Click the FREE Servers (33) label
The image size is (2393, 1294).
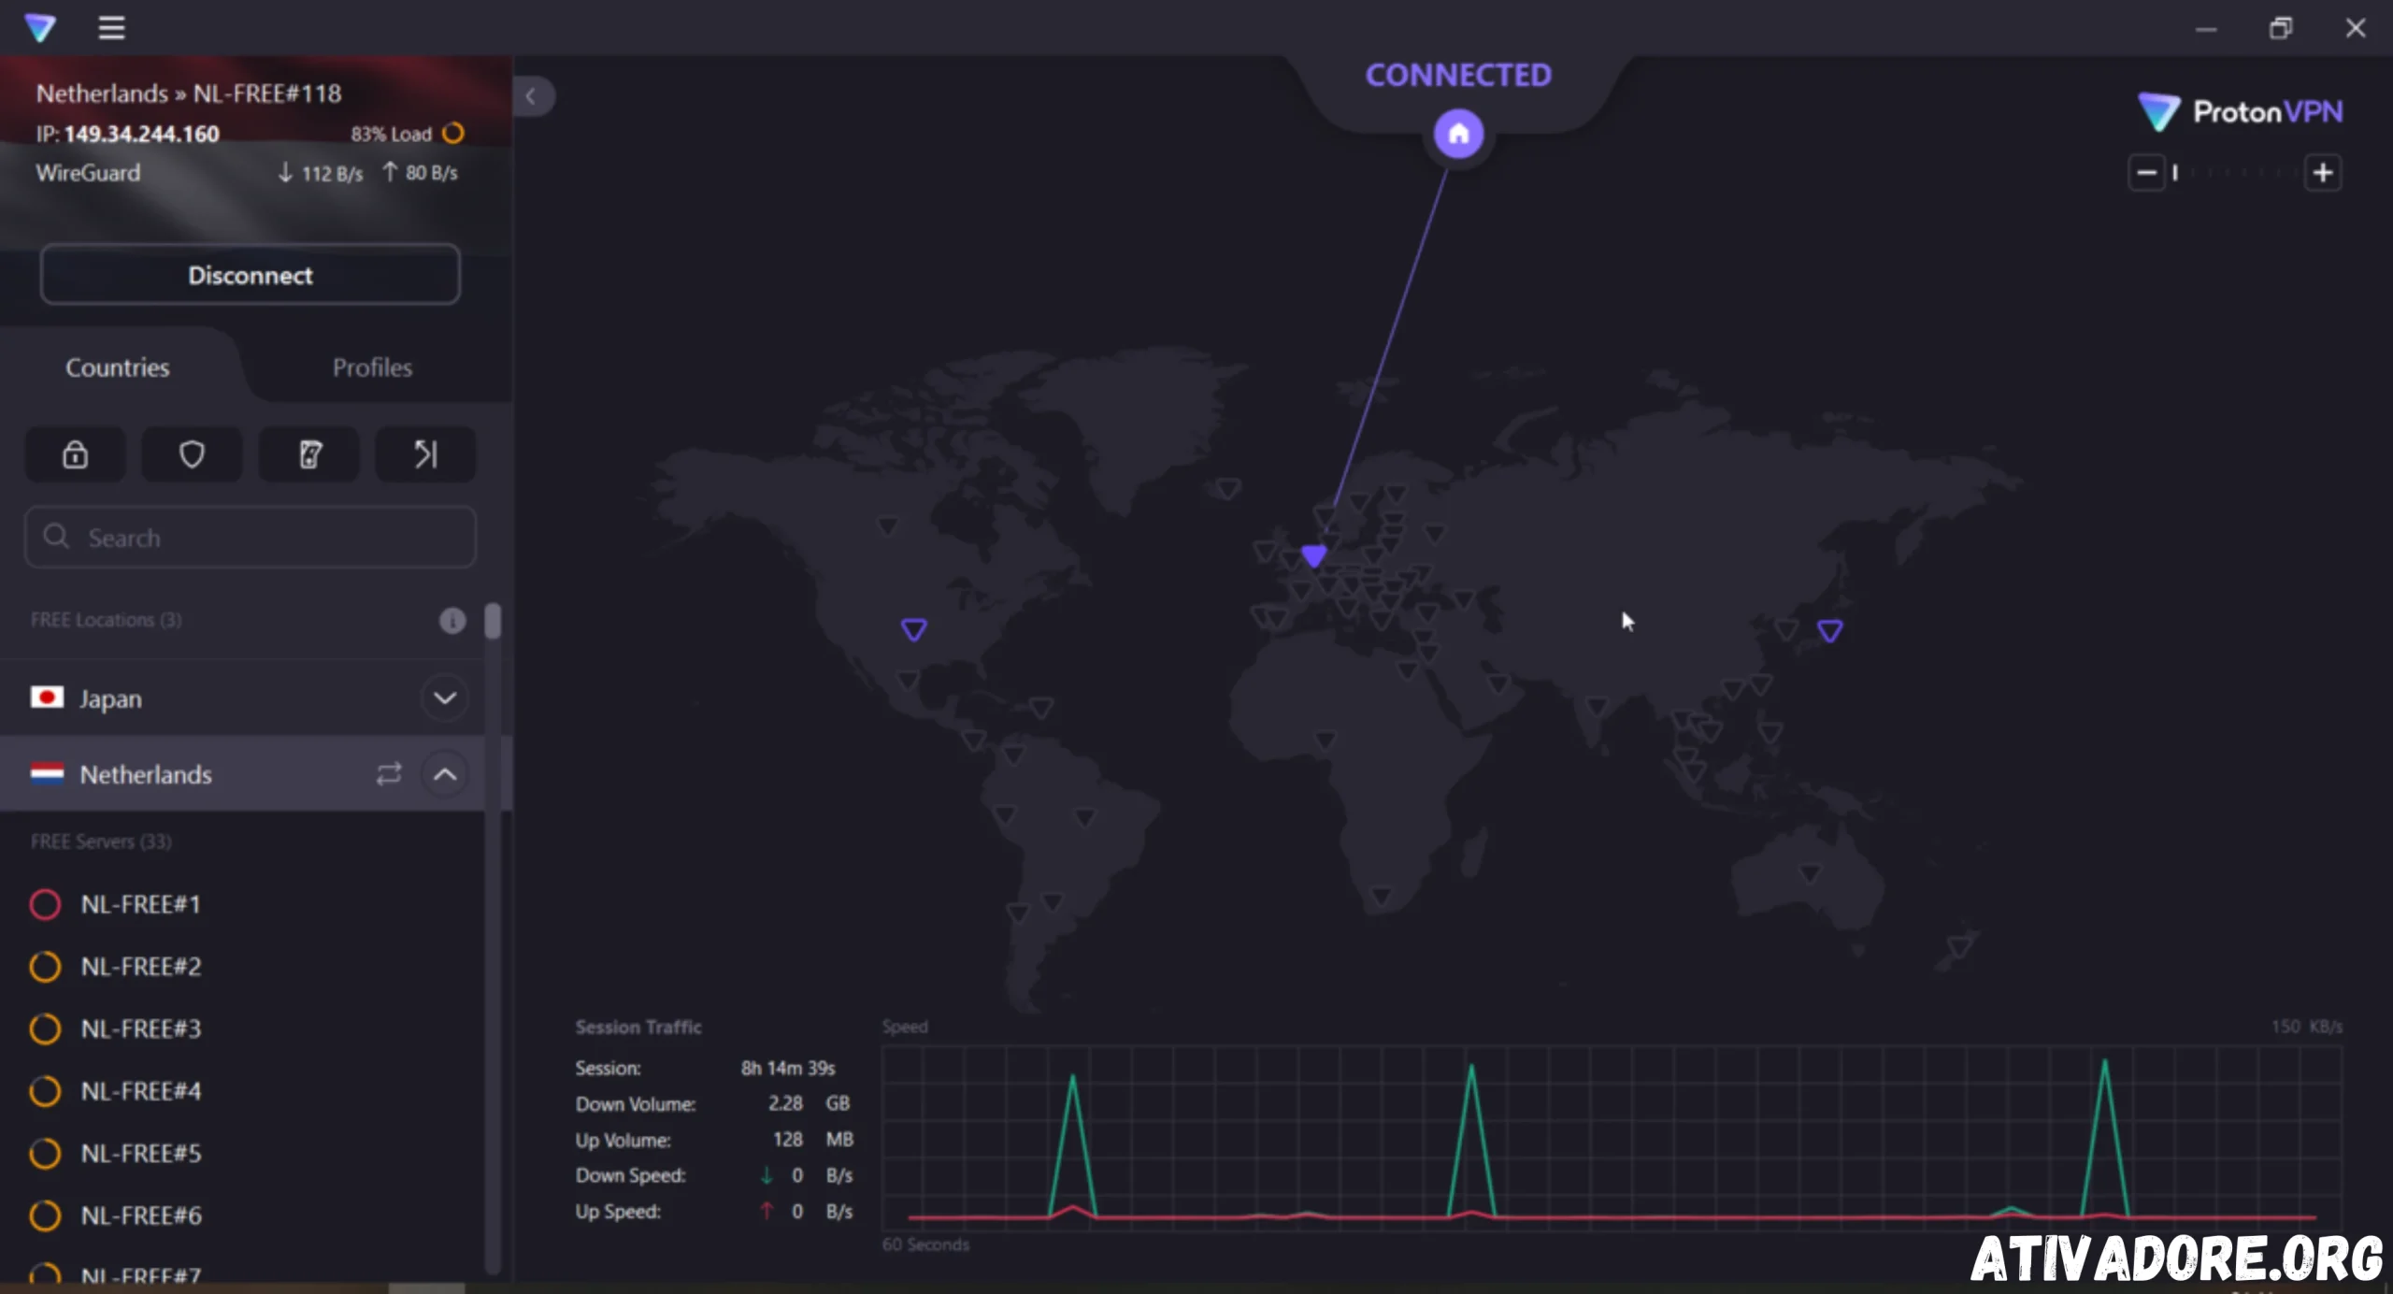click(101, 841)
